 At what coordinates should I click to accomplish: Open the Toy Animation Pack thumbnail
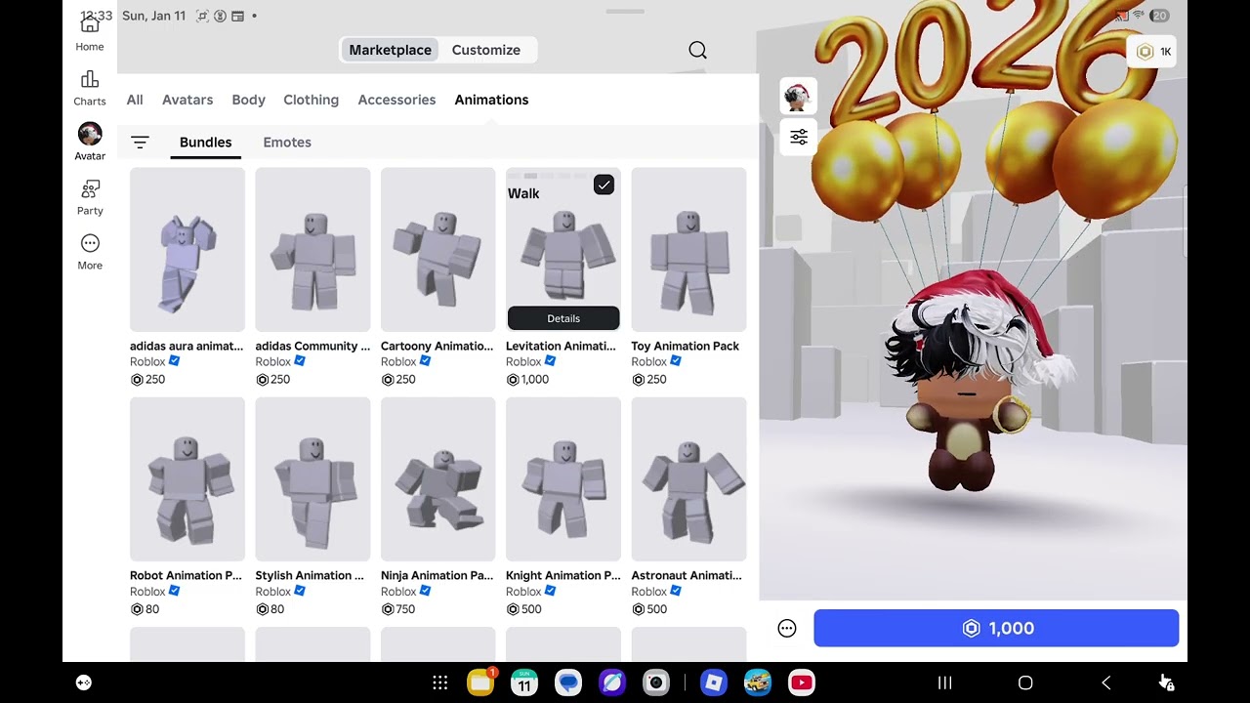[688, 250]
